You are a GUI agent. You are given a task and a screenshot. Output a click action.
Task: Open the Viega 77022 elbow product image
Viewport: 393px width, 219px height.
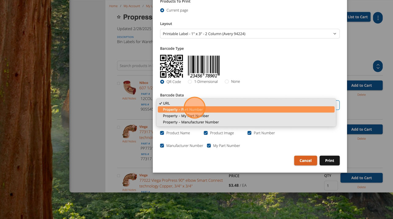click(129, 180)
